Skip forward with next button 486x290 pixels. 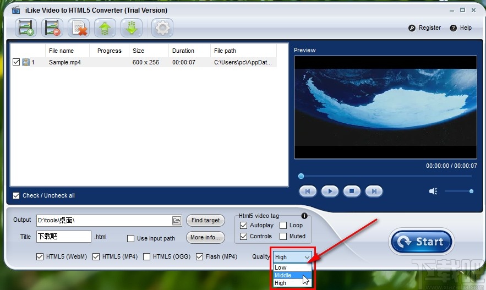374,191
